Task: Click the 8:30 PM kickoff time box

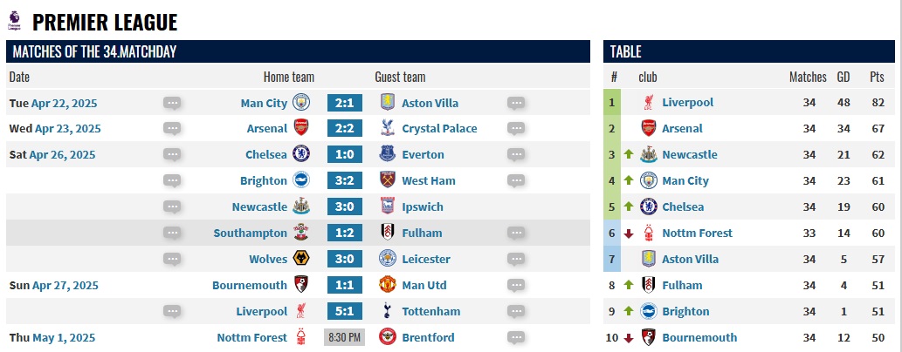Action: click(345, 337)
